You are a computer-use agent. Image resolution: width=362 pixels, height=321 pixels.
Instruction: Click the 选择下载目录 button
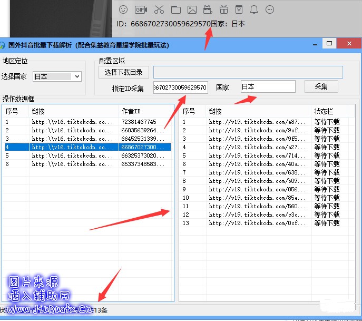[x=123, y=72]
